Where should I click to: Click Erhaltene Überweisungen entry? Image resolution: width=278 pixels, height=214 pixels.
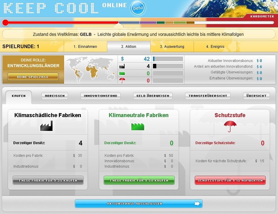(236, 78)
